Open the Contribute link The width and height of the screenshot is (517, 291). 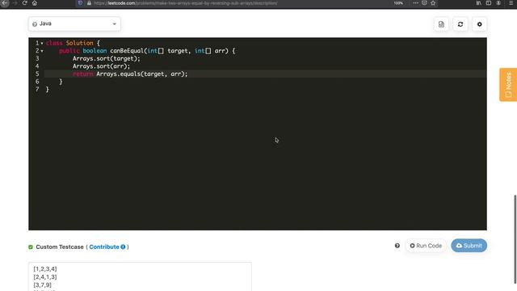(104, 247)
